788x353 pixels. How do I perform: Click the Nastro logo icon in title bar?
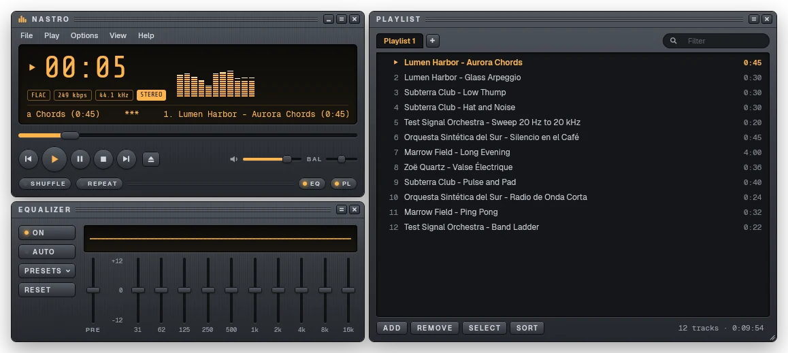tap(22, 19)
